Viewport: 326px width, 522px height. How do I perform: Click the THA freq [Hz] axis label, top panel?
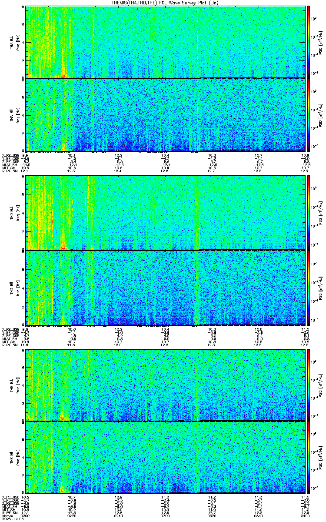(17, 43)
